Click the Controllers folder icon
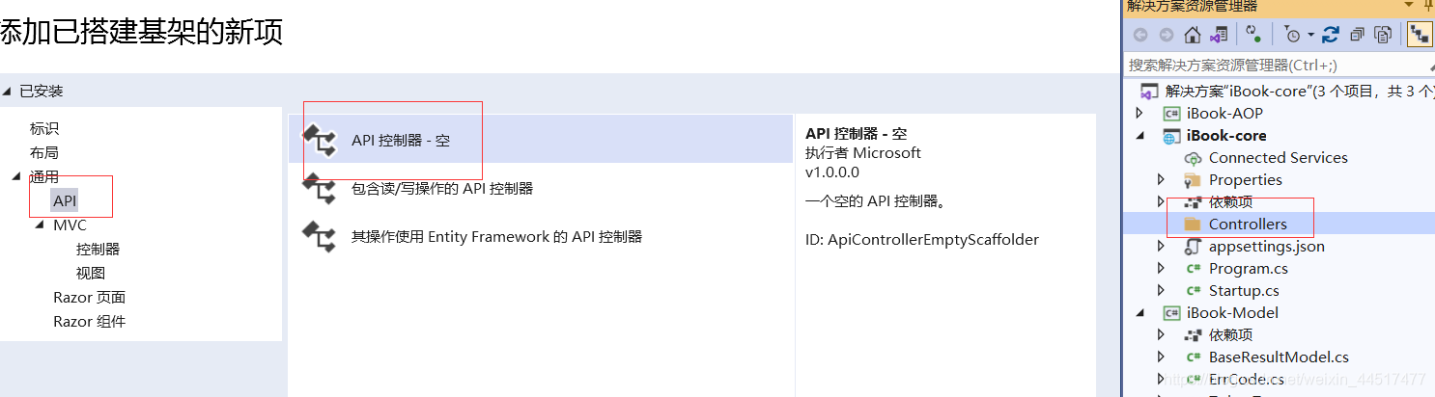 (1193, 225)
